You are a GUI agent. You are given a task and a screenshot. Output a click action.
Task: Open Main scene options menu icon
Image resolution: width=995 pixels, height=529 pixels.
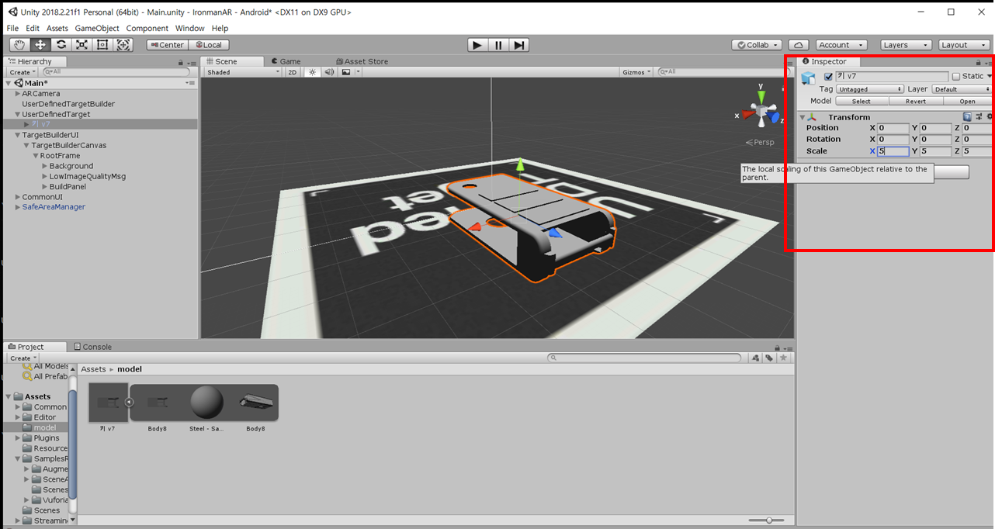click(x=190, y=83)
